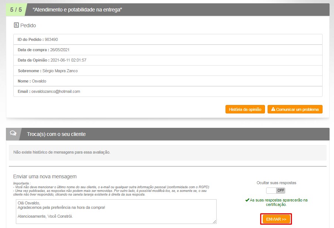Screen dimensions: 334x228
Task: Click the Troca(s) com o seu cliente header
Action: (56, 134)
